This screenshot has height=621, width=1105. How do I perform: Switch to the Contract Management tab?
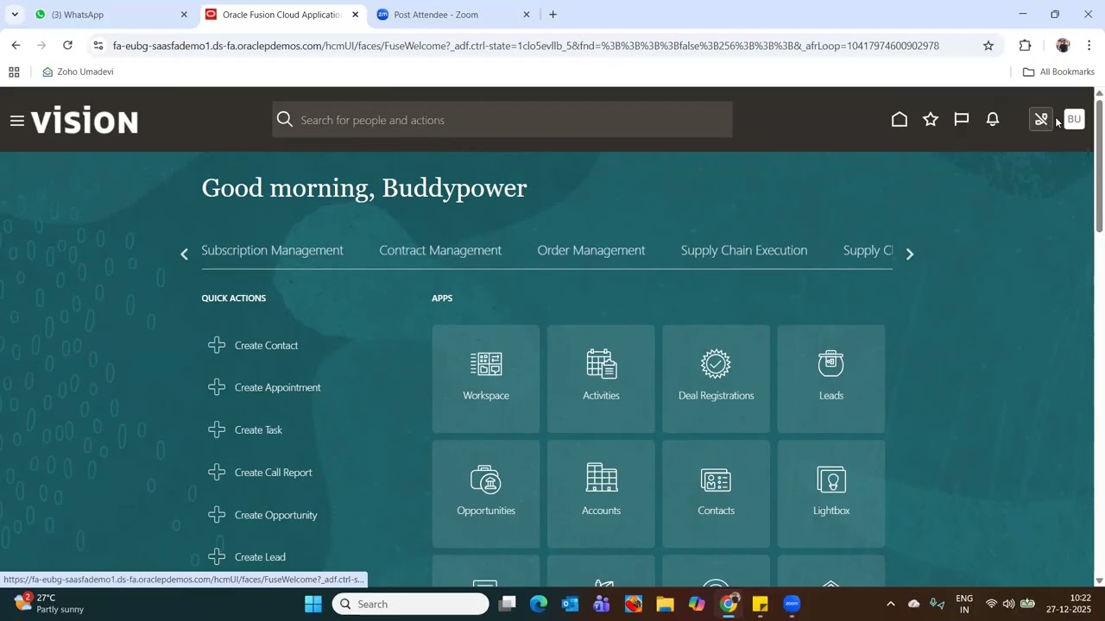(440, 250)
